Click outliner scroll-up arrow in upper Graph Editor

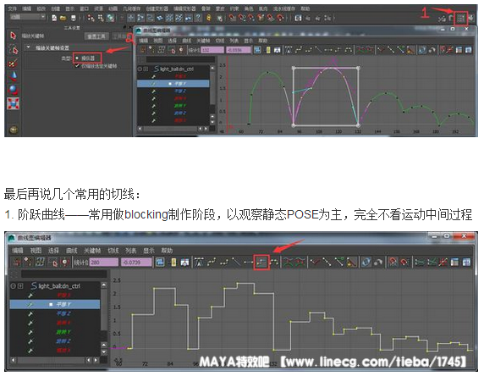[x=212, y=68]
